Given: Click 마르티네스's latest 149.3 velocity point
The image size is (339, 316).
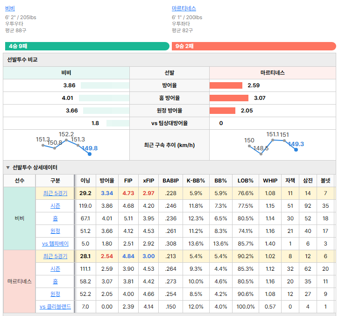Looking at the screenshot, I should pos(296,150).
